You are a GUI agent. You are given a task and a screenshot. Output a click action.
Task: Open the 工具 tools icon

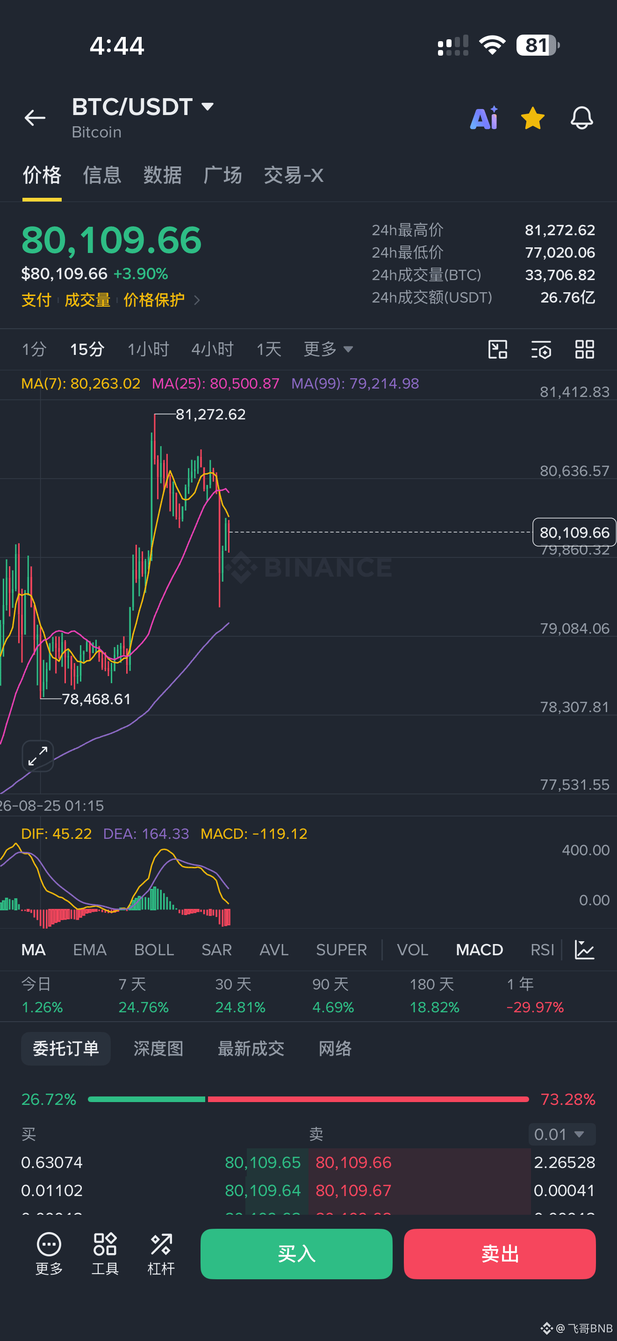tap(105, 1254)
